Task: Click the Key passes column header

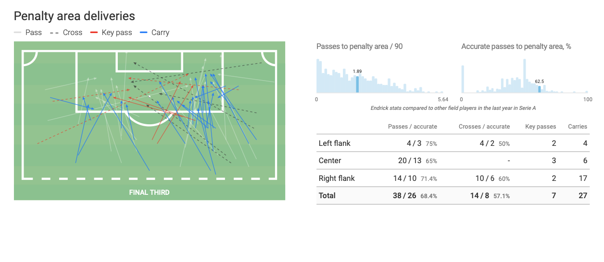Action: (x=541, y=127)
